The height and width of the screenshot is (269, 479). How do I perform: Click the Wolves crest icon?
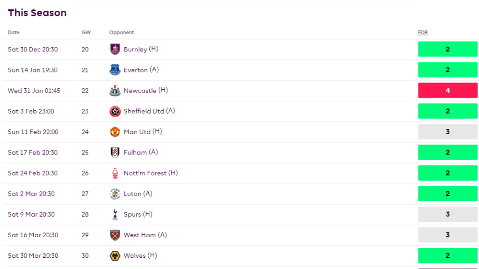[115, 255]
